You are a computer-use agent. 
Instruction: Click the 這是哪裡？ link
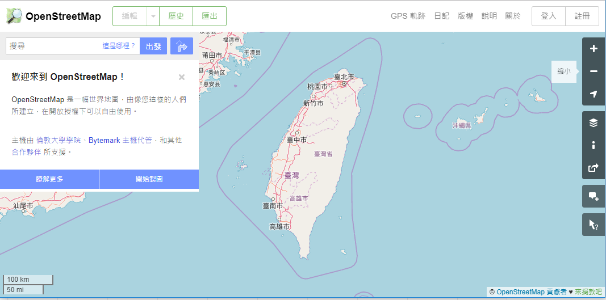(119, 47)
